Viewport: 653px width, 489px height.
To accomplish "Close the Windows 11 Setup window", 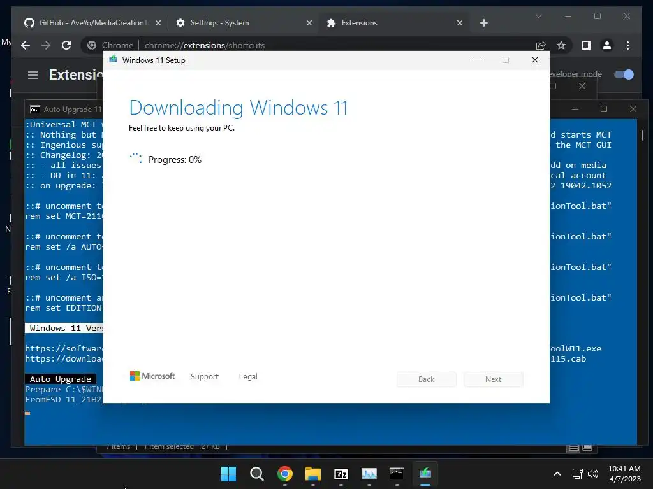I will pyautogui.click(x=535, y=60).
